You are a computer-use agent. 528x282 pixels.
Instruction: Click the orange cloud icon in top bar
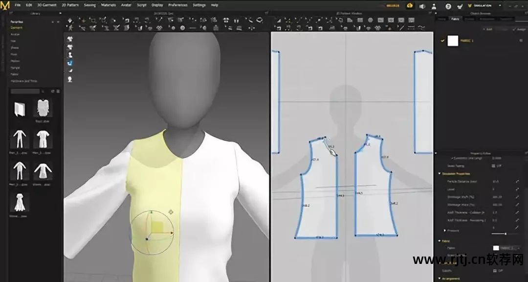click(x=409, y=5)
